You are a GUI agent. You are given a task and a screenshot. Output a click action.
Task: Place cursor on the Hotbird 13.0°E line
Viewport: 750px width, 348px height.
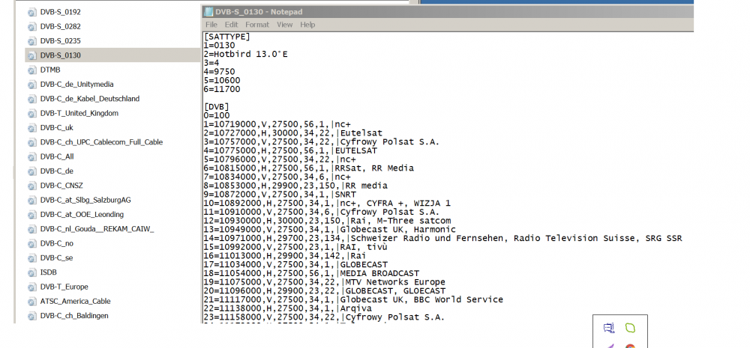tap(247, 55)
